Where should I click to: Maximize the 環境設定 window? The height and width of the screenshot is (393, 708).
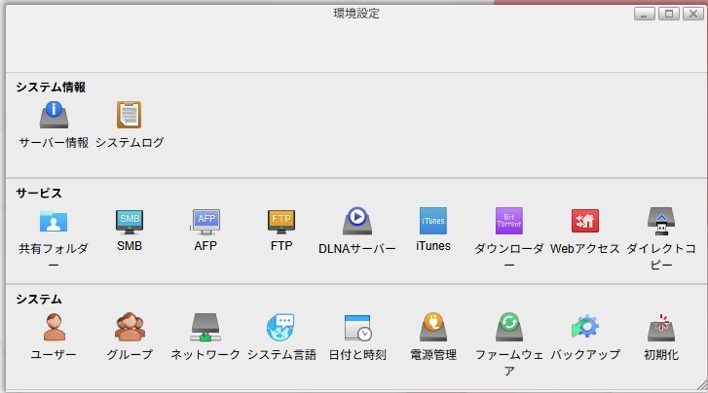click(x=669, y=14)
